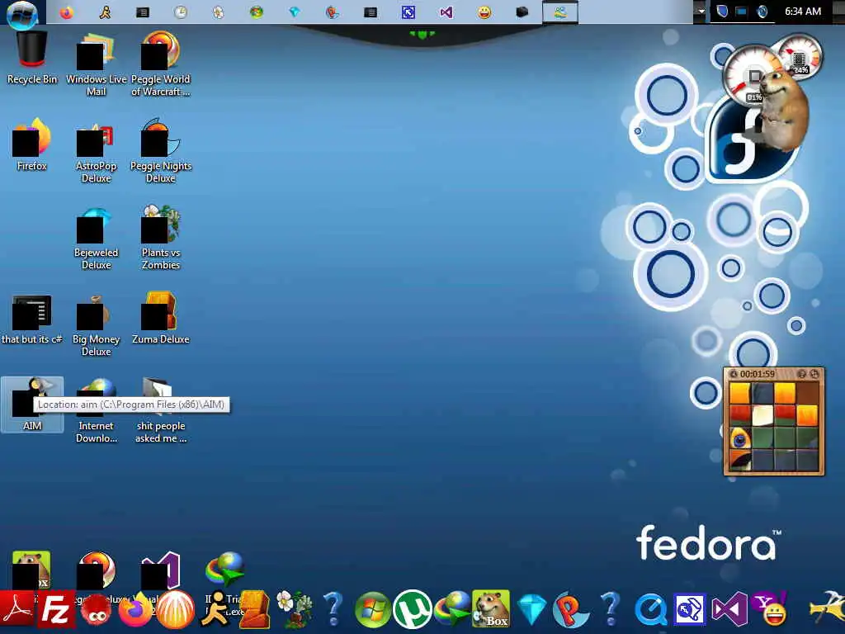Click the Yahoo smiley taskbar button
The image size is (845, 634).
tap(484, 12)
